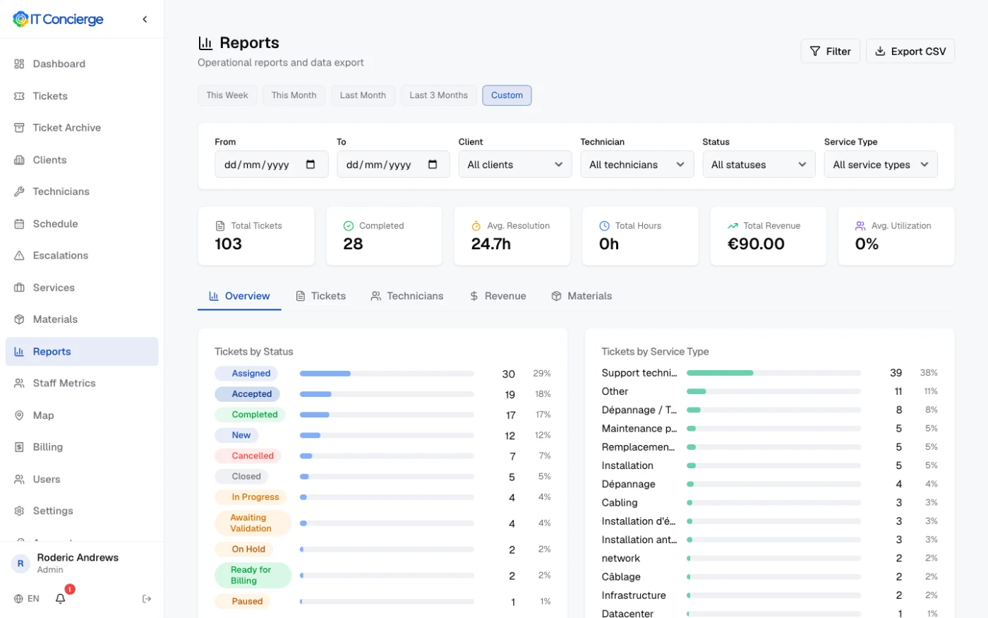Click the Map pin icon in sidebar
This screenshot has height=618, width=988.
(x=19, y=415)
